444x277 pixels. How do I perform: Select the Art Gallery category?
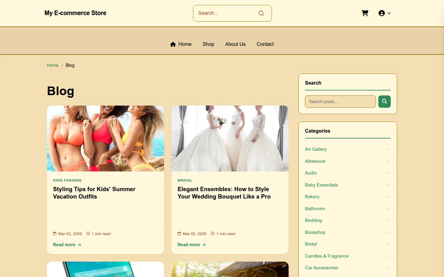[x=316, y=149]
